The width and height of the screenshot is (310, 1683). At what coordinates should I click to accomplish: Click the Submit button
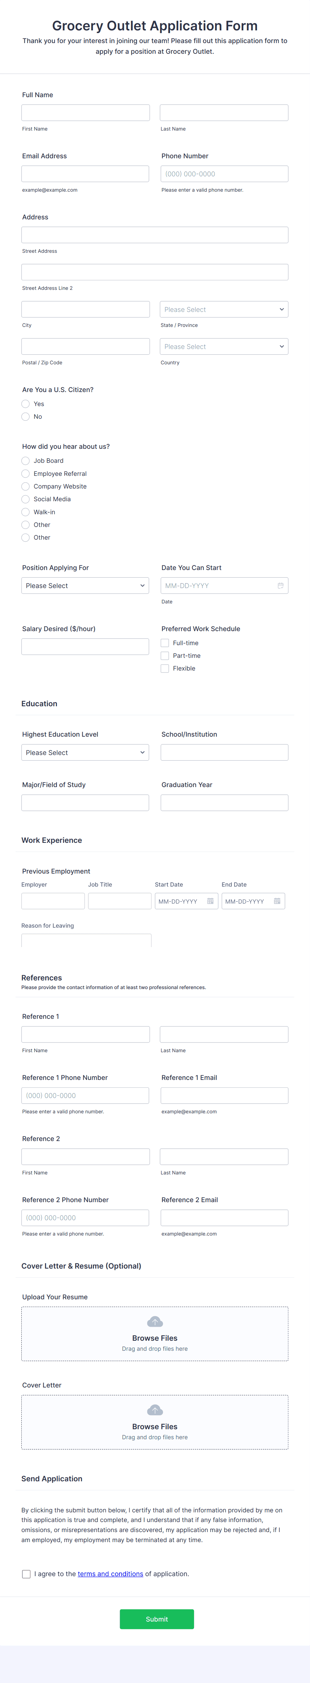pyautogui.click(x=156, y=1618)
